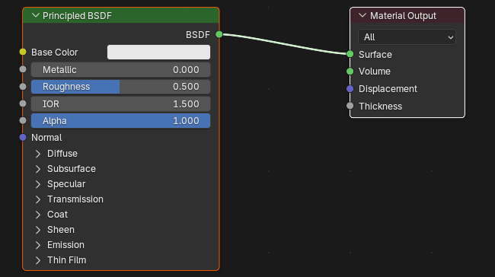Expand the Subsurface panel
Screen dimensions: 495x277
tap(38, 169)
